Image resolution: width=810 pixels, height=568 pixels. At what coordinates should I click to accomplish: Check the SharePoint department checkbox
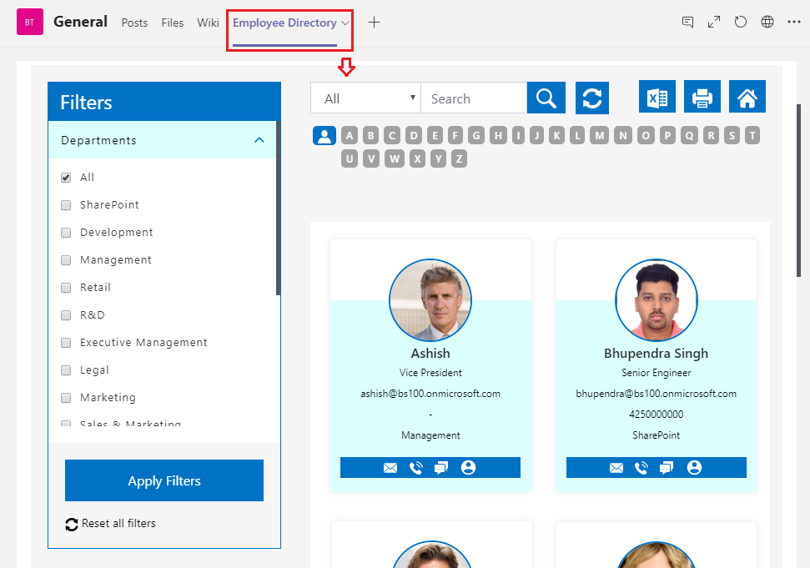click(x=66, y=205)
